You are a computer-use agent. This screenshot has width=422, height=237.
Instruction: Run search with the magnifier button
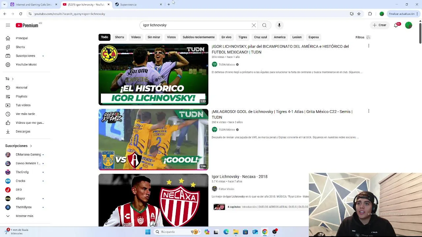(x=264, y=25)
